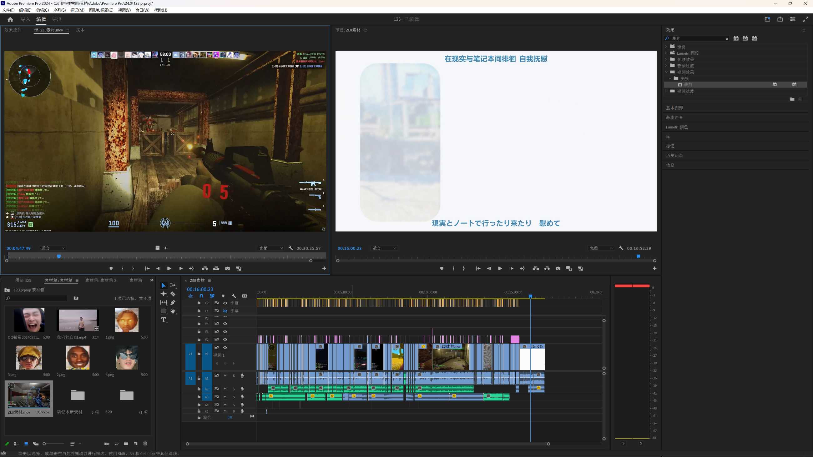
Task: Open the 序列(S) menu
Action: tap(59, 10)
